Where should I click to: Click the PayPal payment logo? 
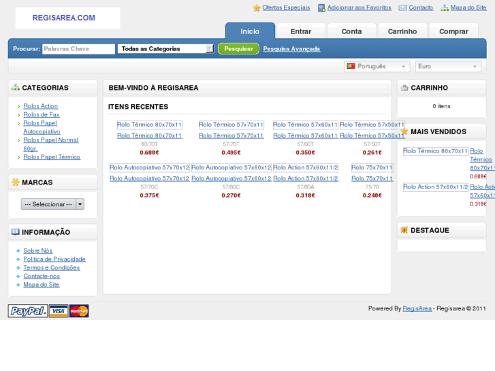point(28,311)
